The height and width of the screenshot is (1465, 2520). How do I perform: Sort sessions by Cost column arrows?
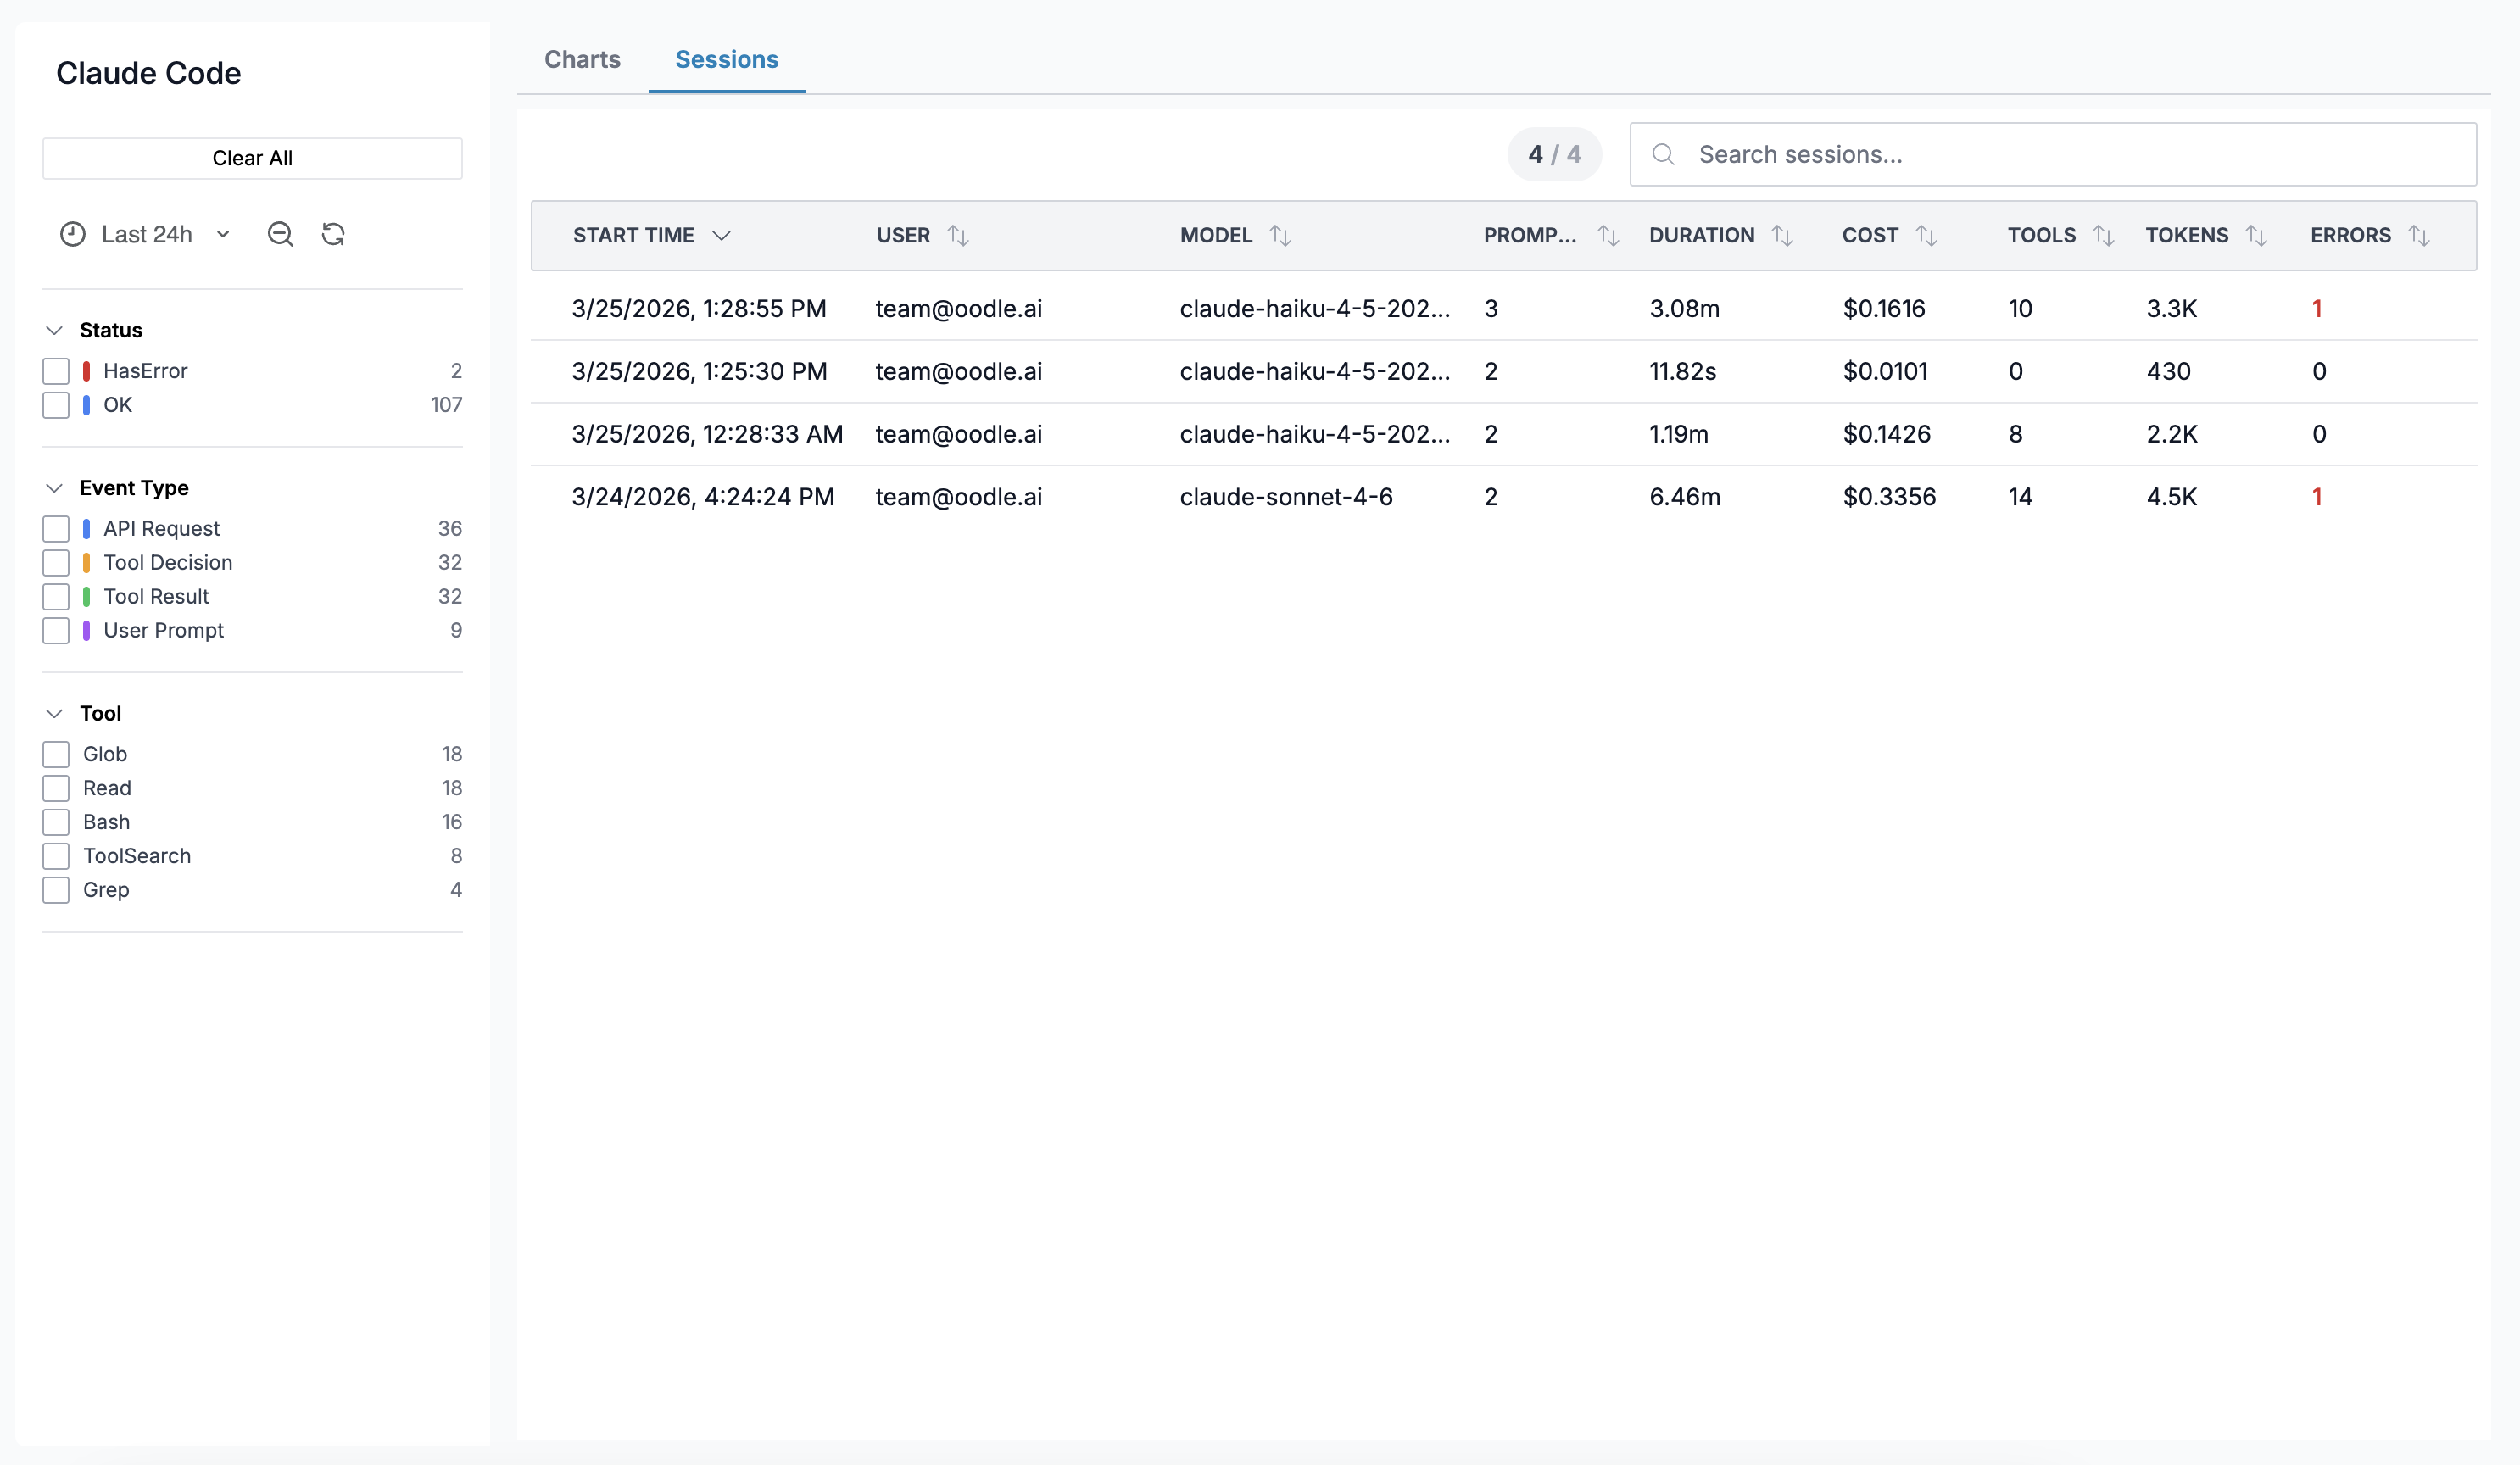1926,235
